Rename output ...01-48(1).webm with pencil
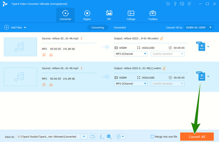Viewport: 219px width, 142px height. (x=164, y=68)
